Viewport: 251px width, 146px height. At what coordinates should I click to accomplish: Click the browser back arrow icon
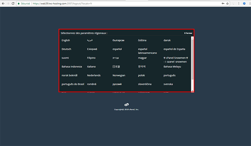[3, 4]
